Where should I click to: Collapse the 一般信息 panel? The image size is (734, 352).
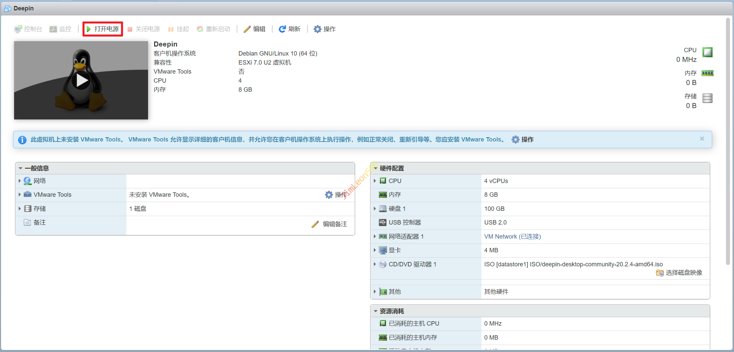click(x=21, y=168)
